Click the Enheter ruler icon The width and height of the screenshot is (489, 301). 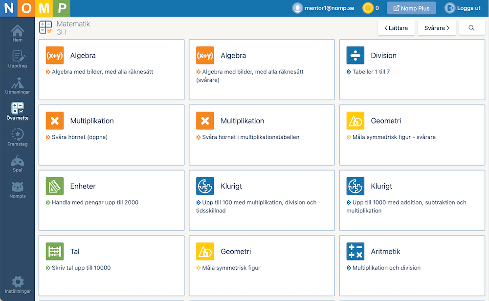pos(55,186)
